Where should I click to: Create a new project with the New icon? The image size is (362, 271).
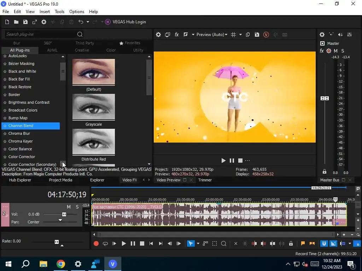(x=7, y=22)
